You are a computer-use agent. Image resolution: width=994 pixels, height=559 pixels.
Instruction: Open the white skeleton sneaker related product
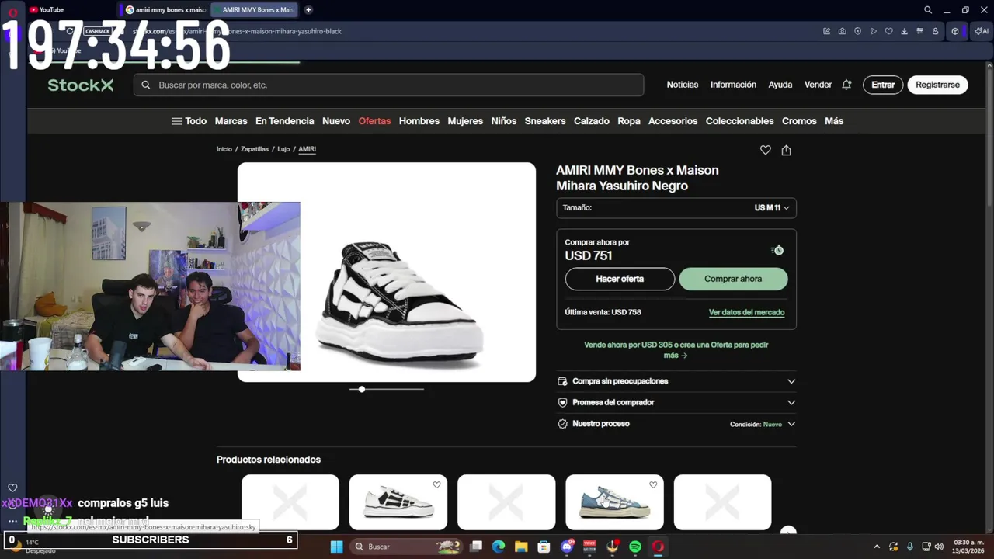[398, 502]
